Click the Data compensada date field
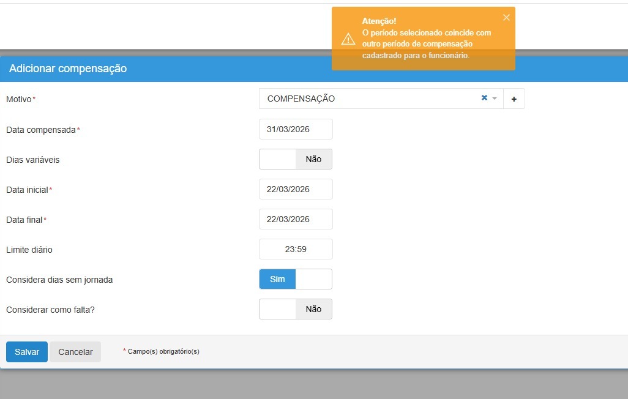628x399 pixels. (296, 129)
